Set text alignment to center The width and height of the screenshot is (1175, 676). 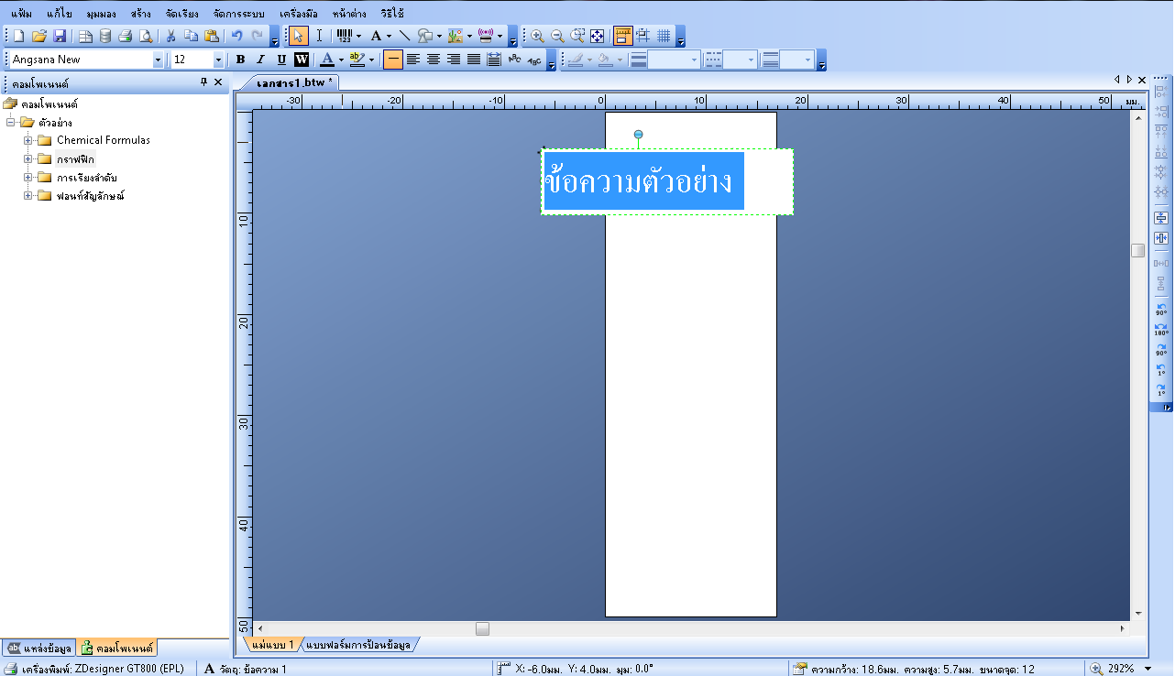coord(433,60)
